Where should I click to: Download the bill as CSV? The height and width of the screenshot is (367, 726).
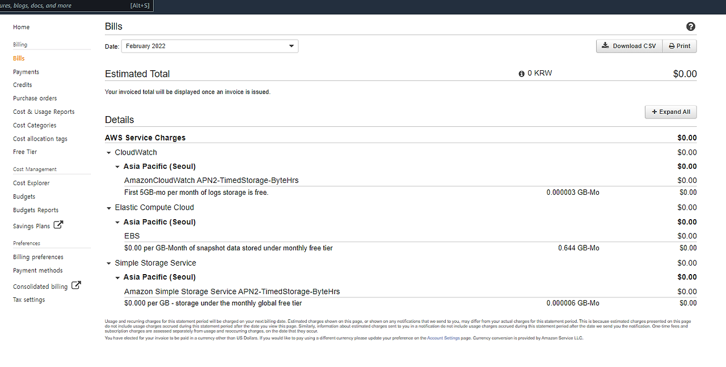click(x=629, y=46)
